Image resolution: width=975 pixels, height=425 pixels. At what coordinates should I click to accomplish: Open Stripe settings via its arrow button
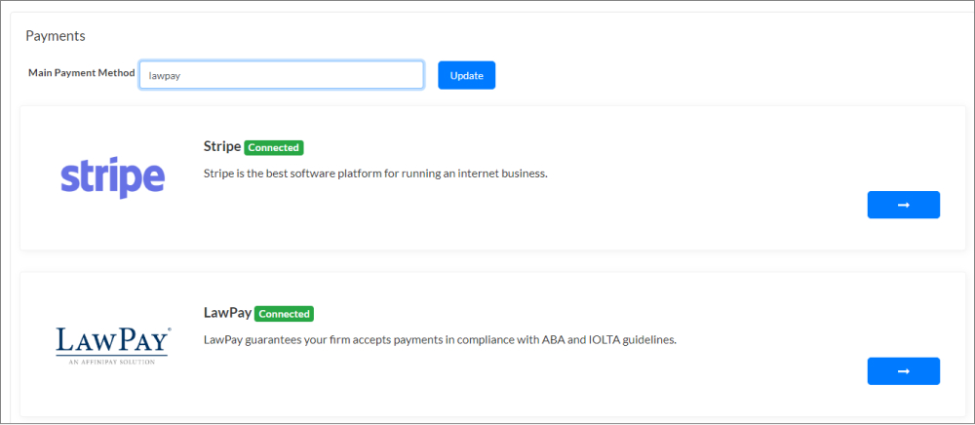(904, 205)
